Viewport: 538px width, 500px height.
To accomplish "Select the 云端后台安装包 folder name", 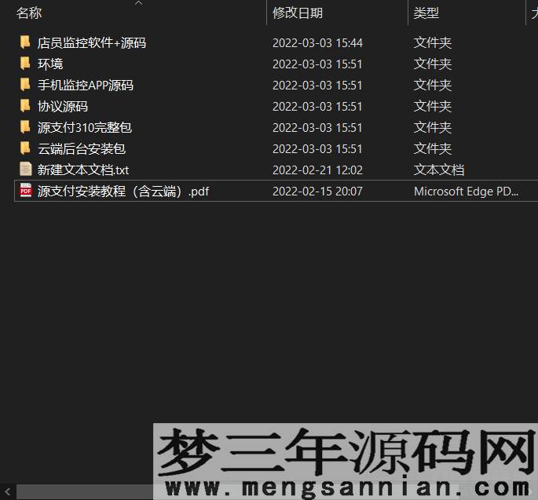I will tap(82, 149).
